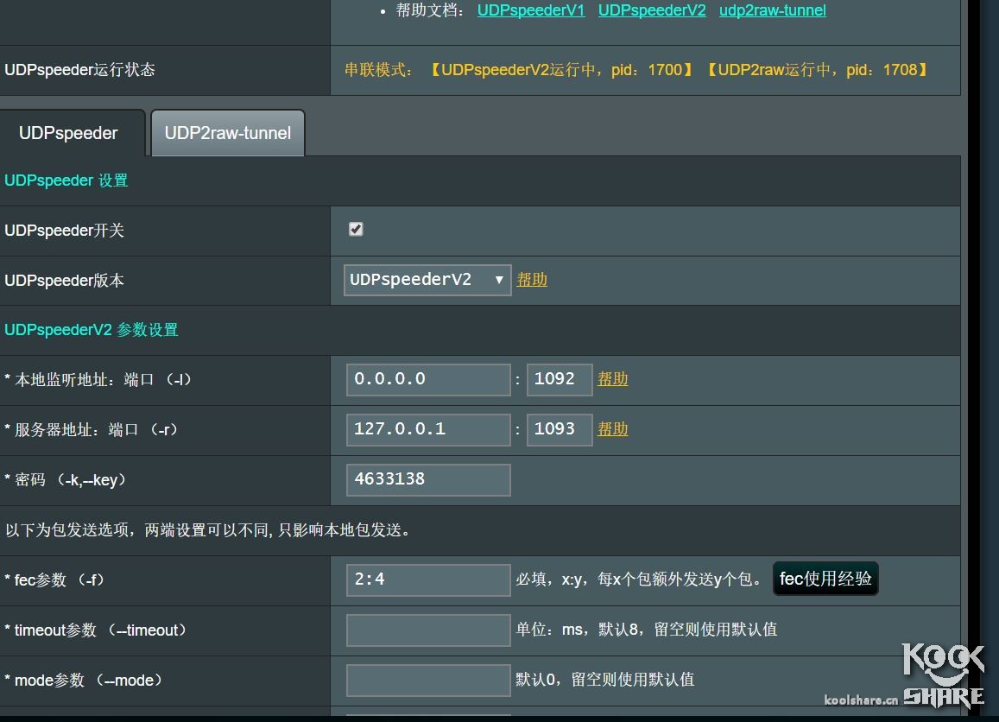Expand the UDPspeeder版本 dropdown
This screenshot has width=999, height=722.
pyautogui.click(x=427, y=280)
